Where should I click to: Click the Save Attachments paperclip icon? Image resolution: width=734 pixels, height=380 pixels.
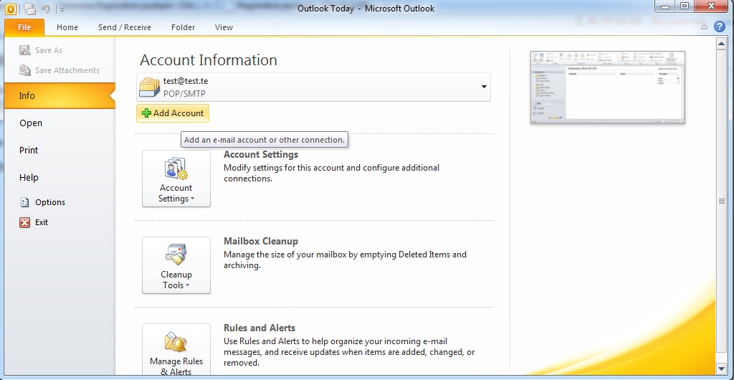coord(25,70)
